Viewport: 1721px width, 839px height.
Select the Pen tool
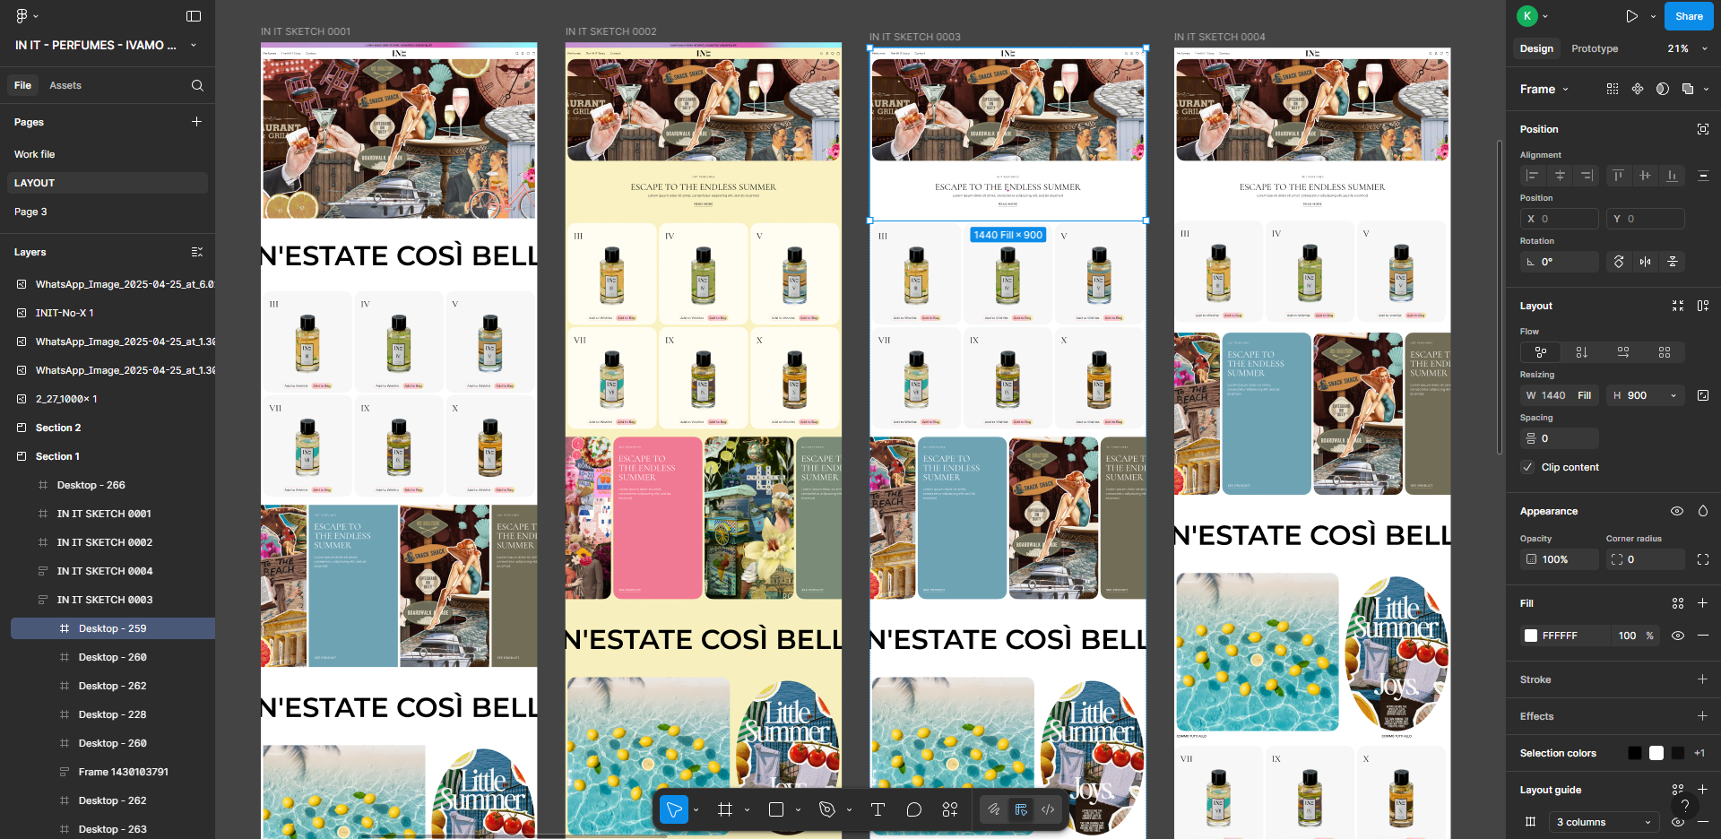[x=826, y=809]
